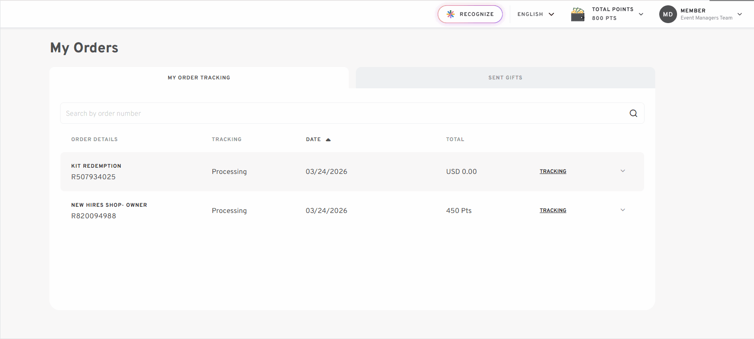This screenshot has height=339, width=754.
Task: Click the points wallet icon
Action: (x=578, y=14)
